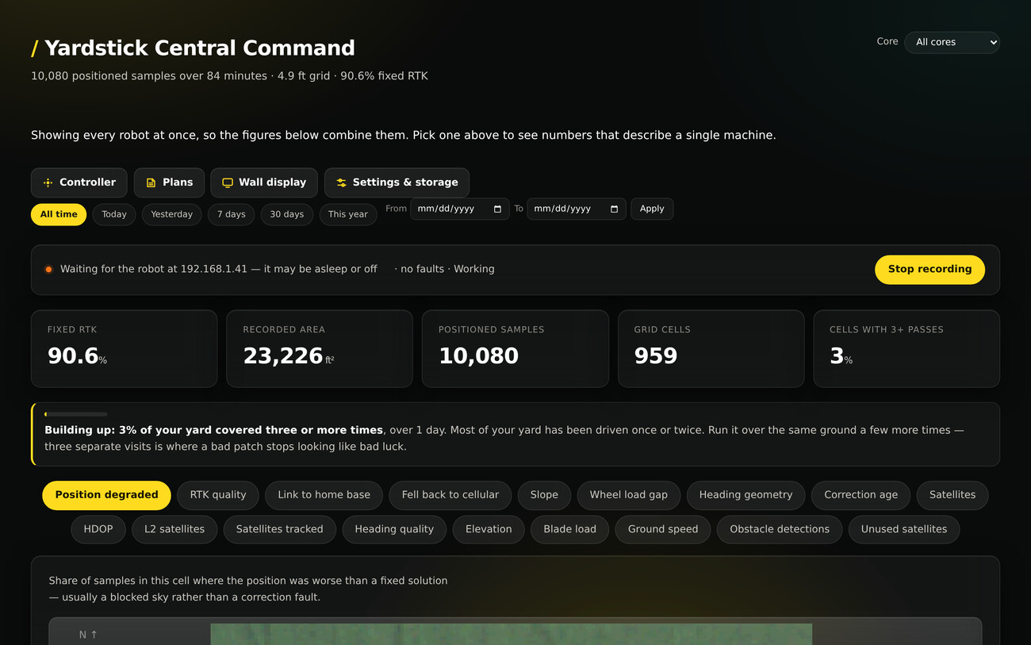Click the Recorded area 23,226 card
Image resolution: width=1031 pixels, height=645 pixels.
coord(320,348)
